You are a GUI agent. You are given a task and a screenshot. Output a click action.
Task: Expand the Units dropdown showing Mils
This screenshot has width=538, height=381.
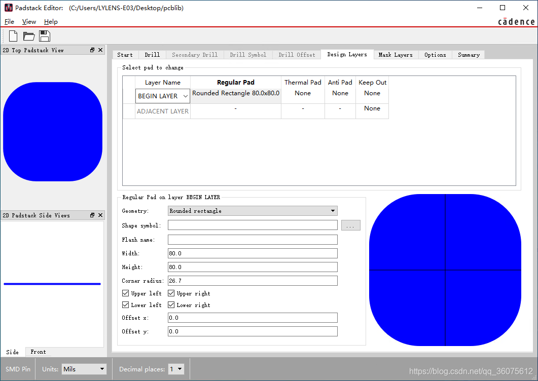pyautogui.click(x=84, y=369)
